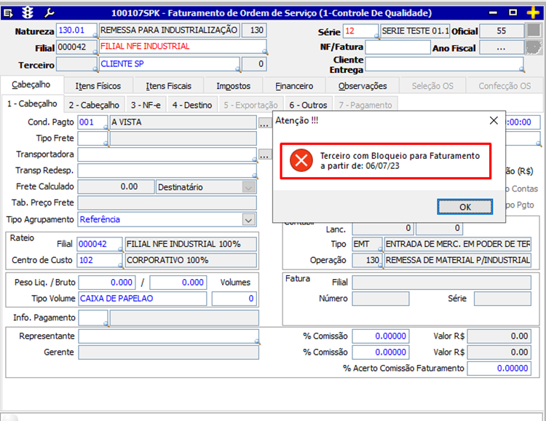This screenshot has height=421, width=546.
Task: Open the 7 - Pagamento sub-tab
Action: pos(365,105)
